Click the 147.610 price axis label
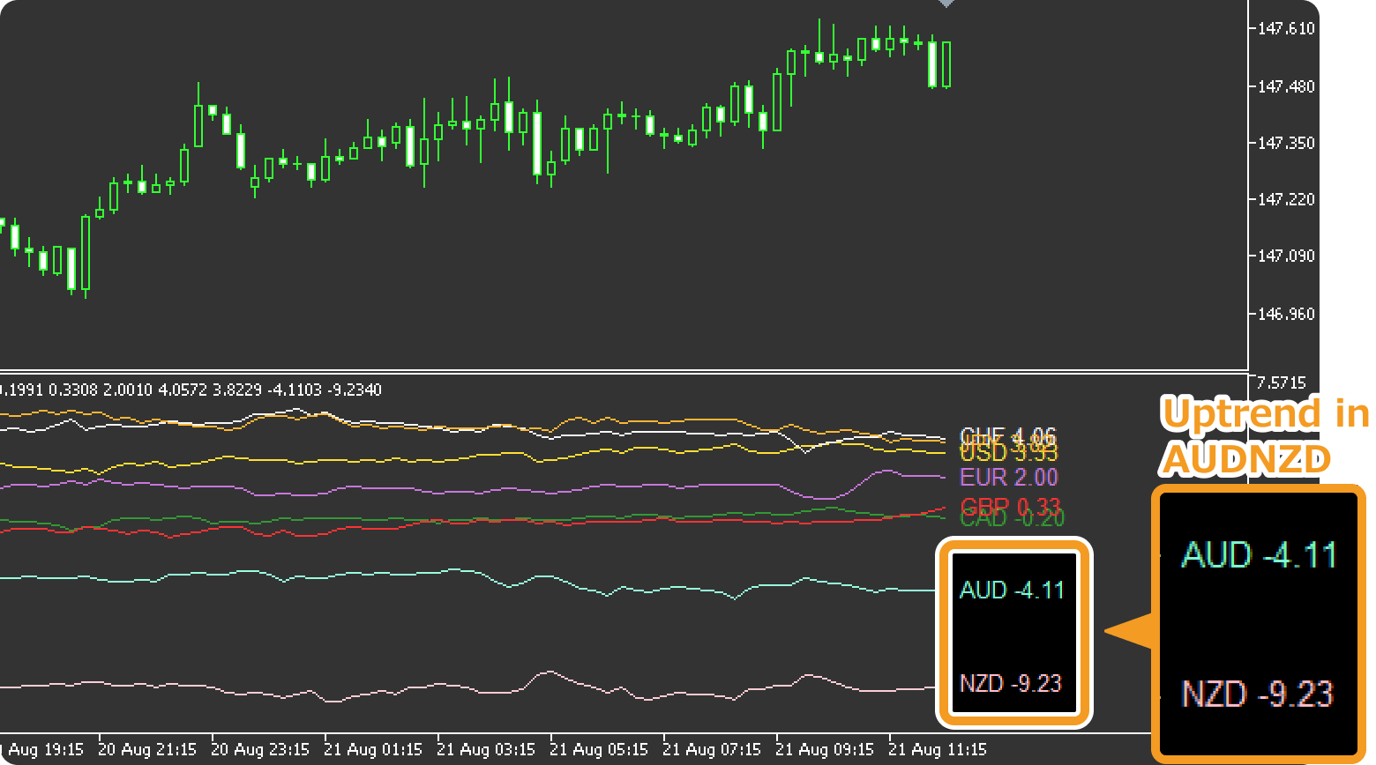The image size is (1376, 765). point(1287,28)
